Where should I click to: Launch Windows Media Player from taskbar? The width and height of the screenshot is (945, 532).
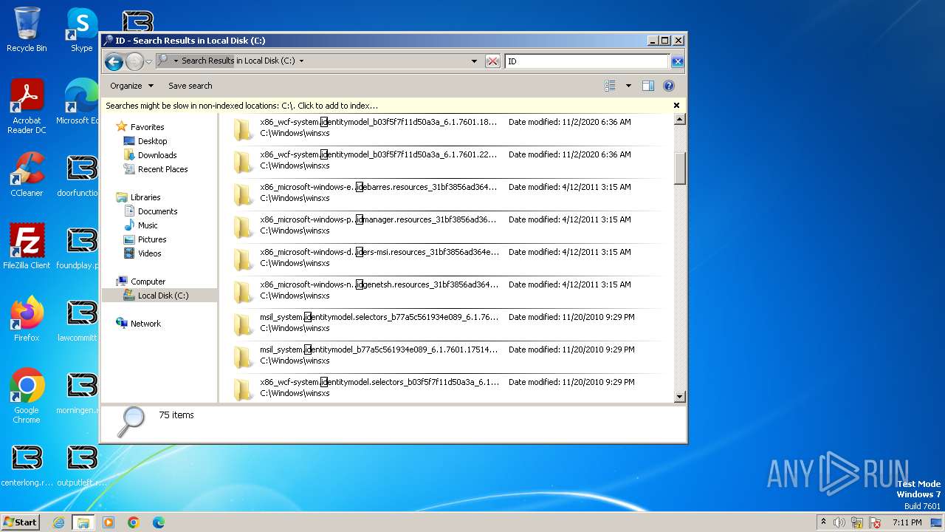tap(109, 522)
